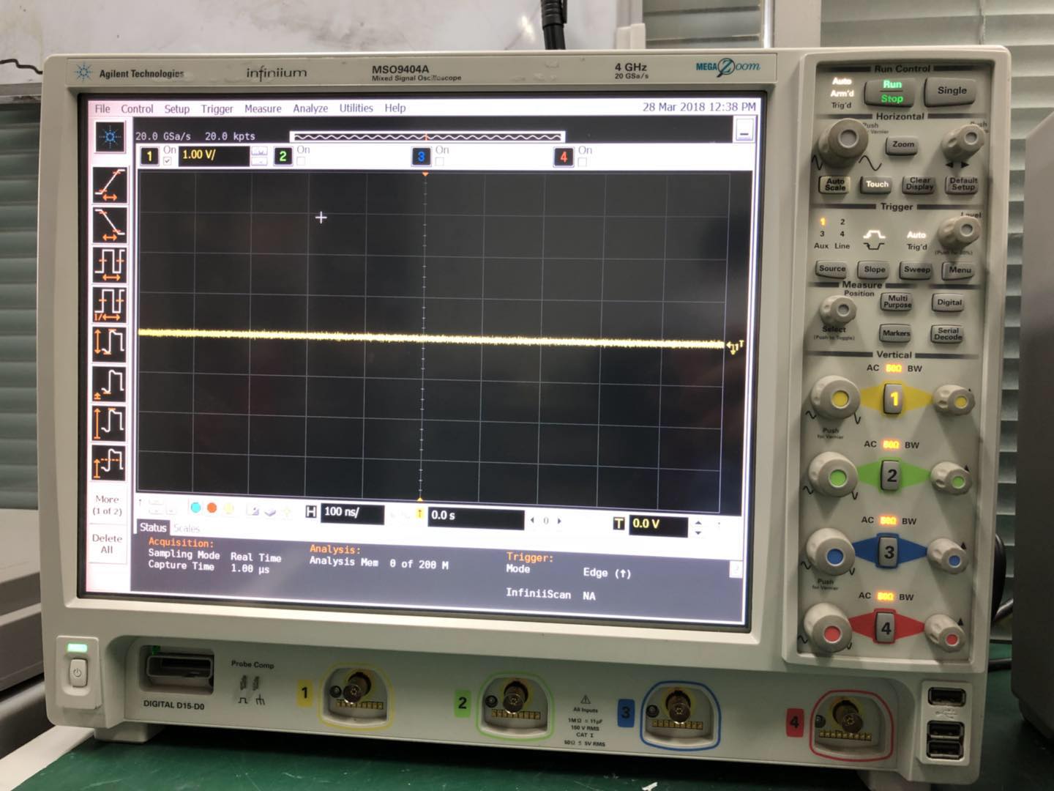Increase channel 1 vertical scale button

tap(259, 152)
